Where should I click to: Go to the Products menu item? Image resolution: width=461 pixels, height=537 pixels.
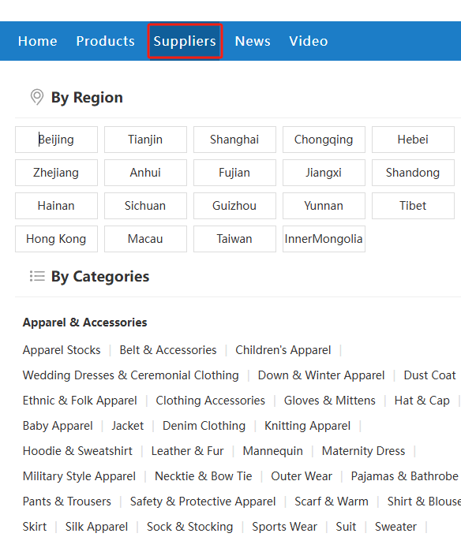[x=105, y=41]
